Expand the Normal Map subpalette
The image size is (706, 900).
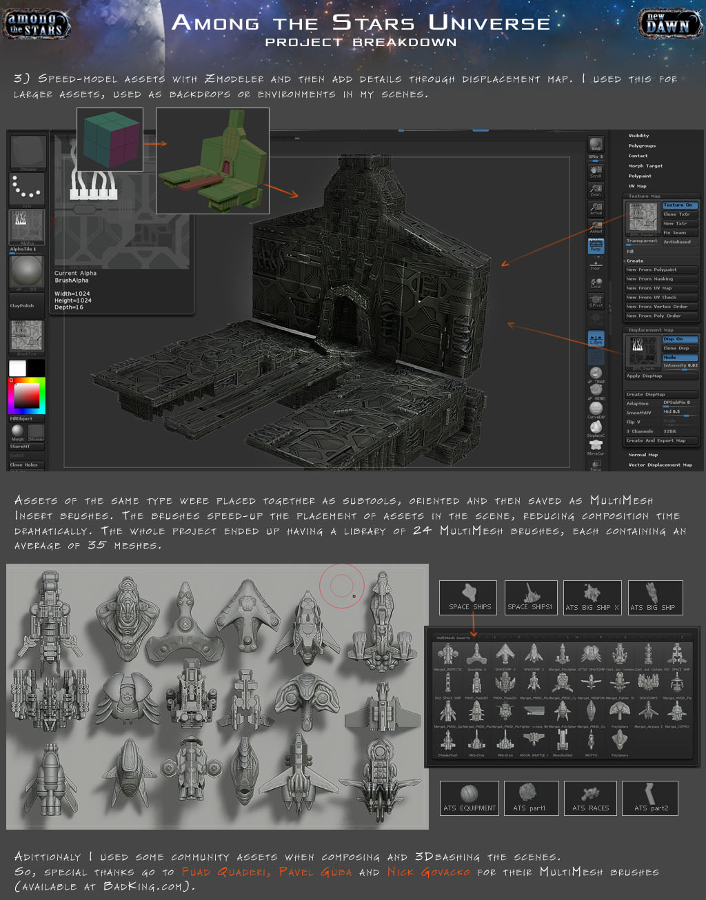click(643, 455)
